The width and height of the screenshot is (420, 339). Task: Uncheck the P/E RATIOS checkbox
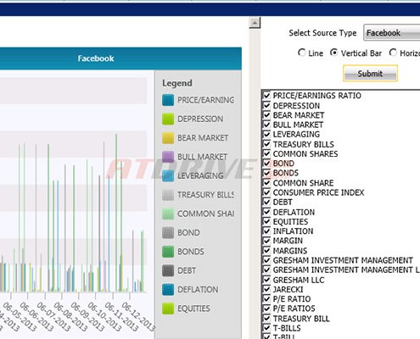coord(266,308)
